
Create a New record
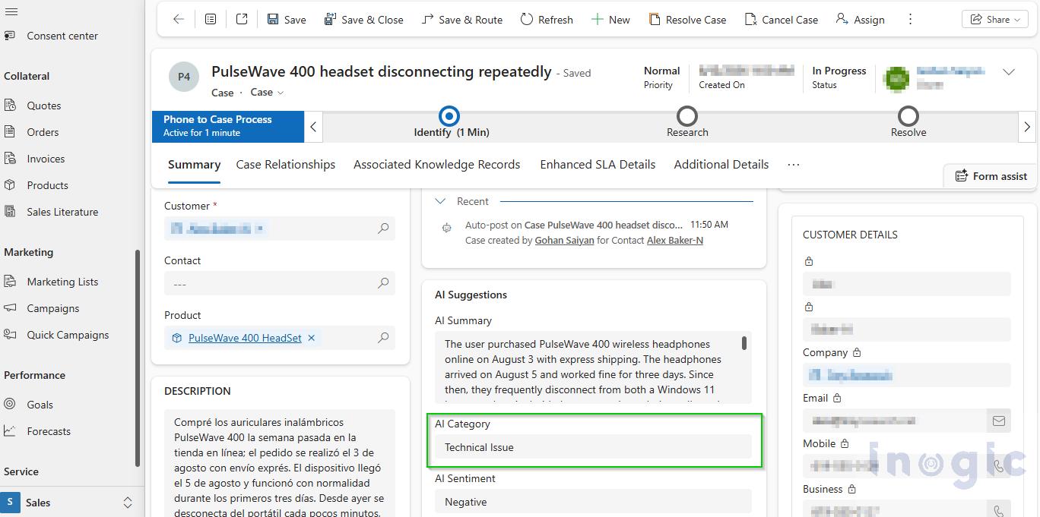point(610,20)
